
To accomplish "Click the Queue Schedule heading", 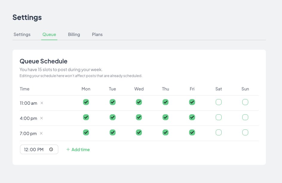I will click(44, 61).
